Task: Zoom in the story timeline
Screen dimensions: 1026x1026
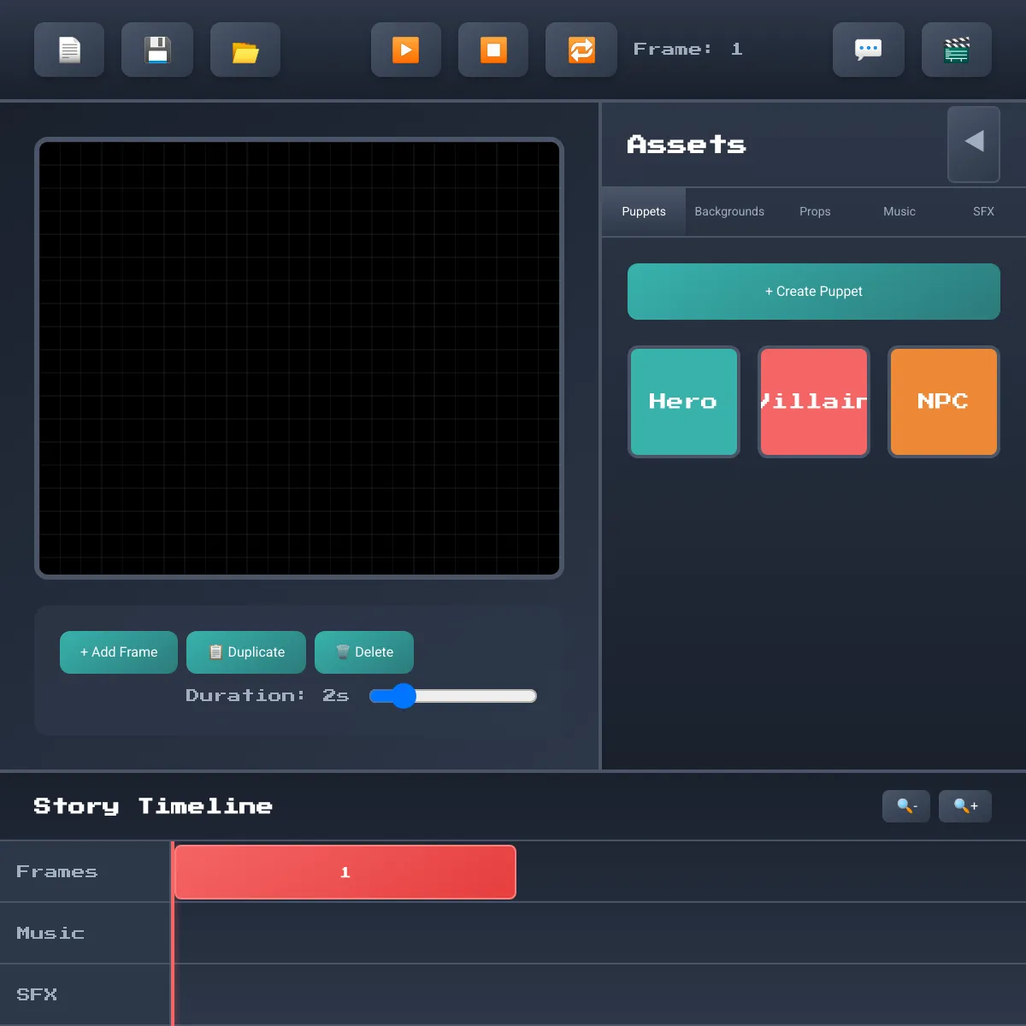Action: [965, 806]
